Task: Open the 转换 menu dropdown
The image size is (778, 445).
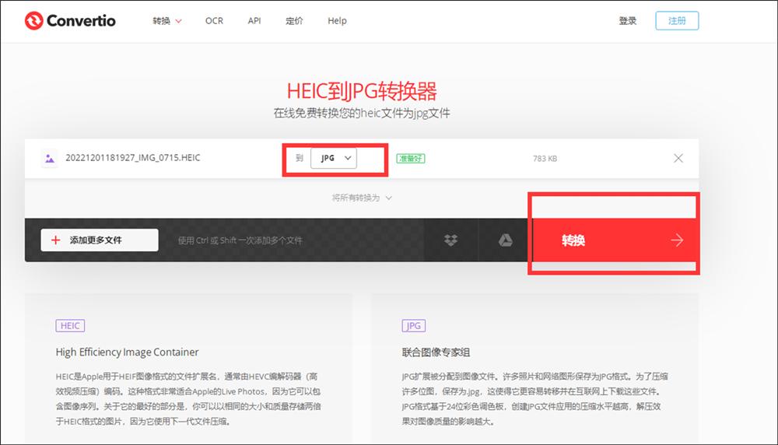Action: [167, 21]
